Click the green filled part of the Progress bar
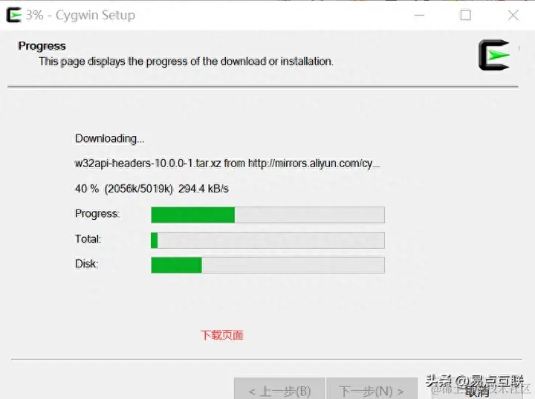This screenshot has width=535, height=399. 193,215
